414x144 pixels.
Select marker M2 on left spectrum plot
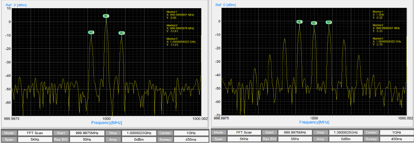tap(91, 33)
